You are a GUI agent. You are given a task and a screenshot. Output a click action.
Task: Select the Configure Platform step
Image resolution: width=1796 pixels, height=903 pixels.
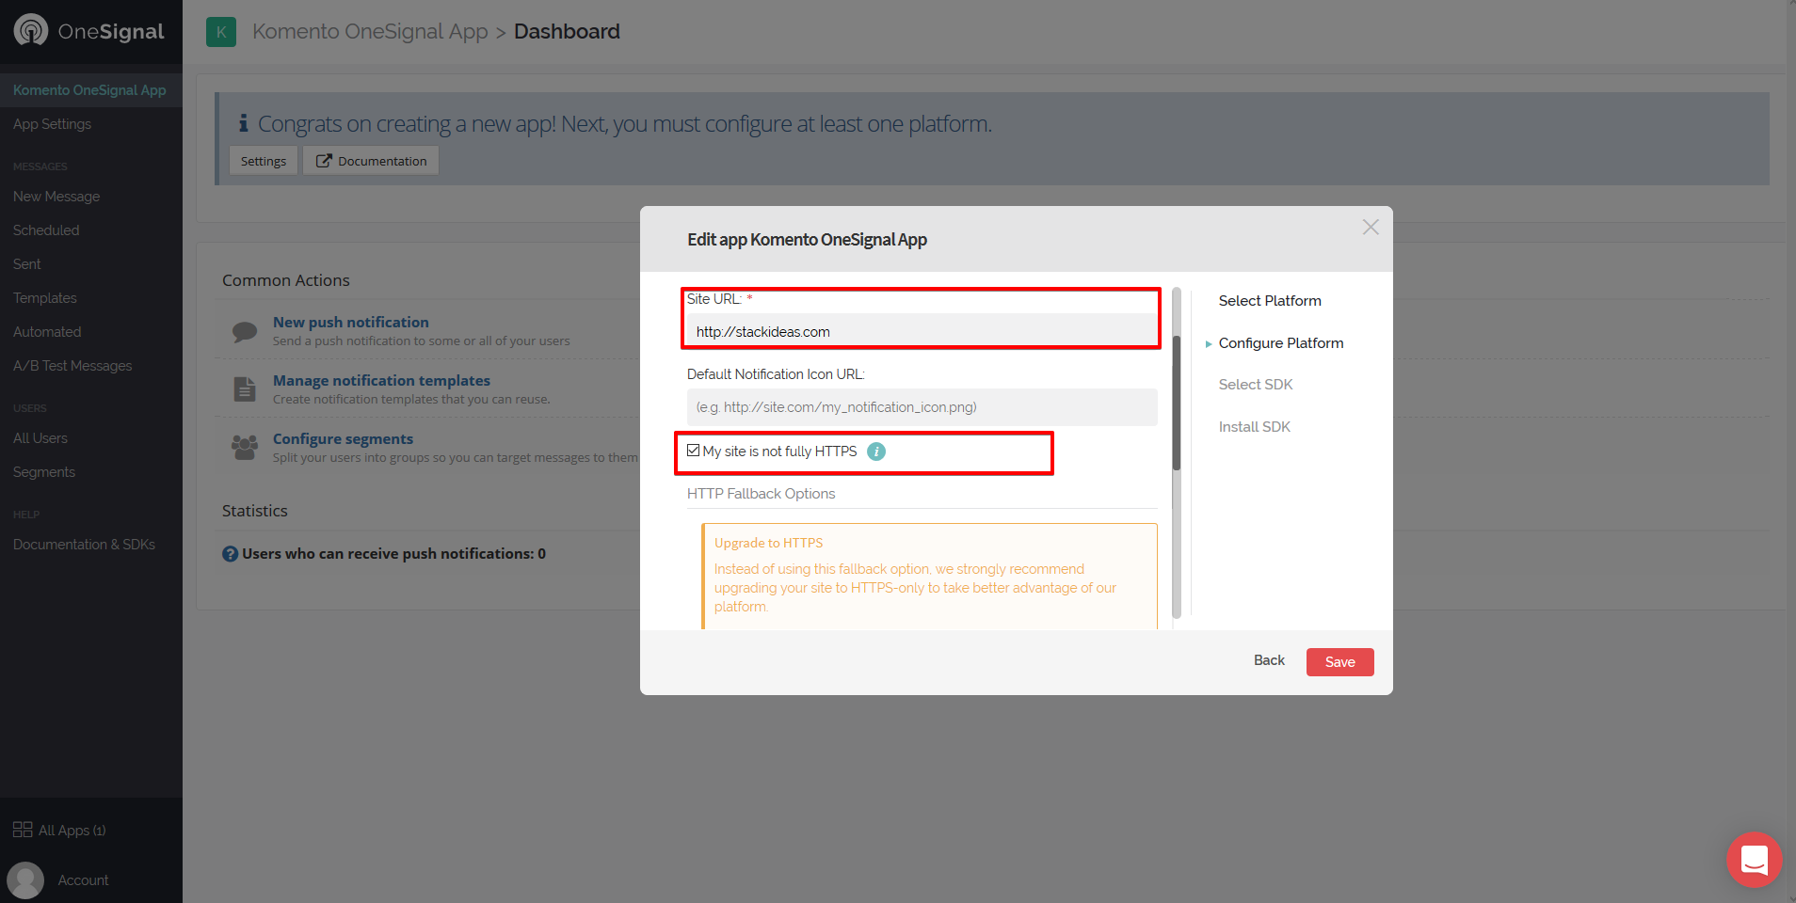[1281, 343]
